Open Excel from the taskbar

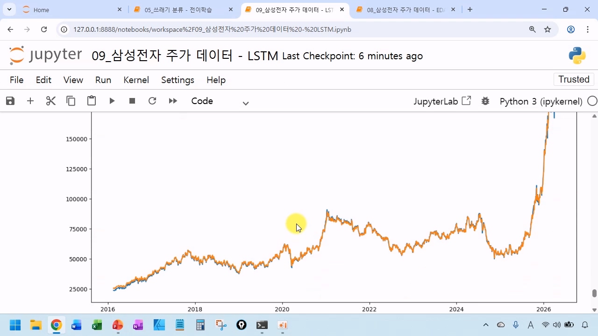tap(97, 325)
